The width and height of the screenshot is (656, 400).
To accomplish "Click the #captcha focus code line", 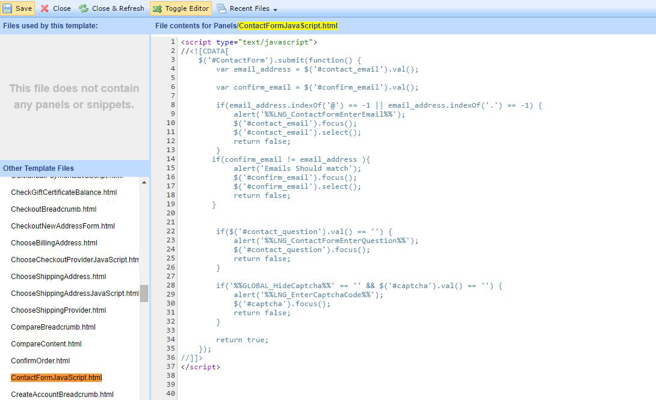I will click(282, 304).
